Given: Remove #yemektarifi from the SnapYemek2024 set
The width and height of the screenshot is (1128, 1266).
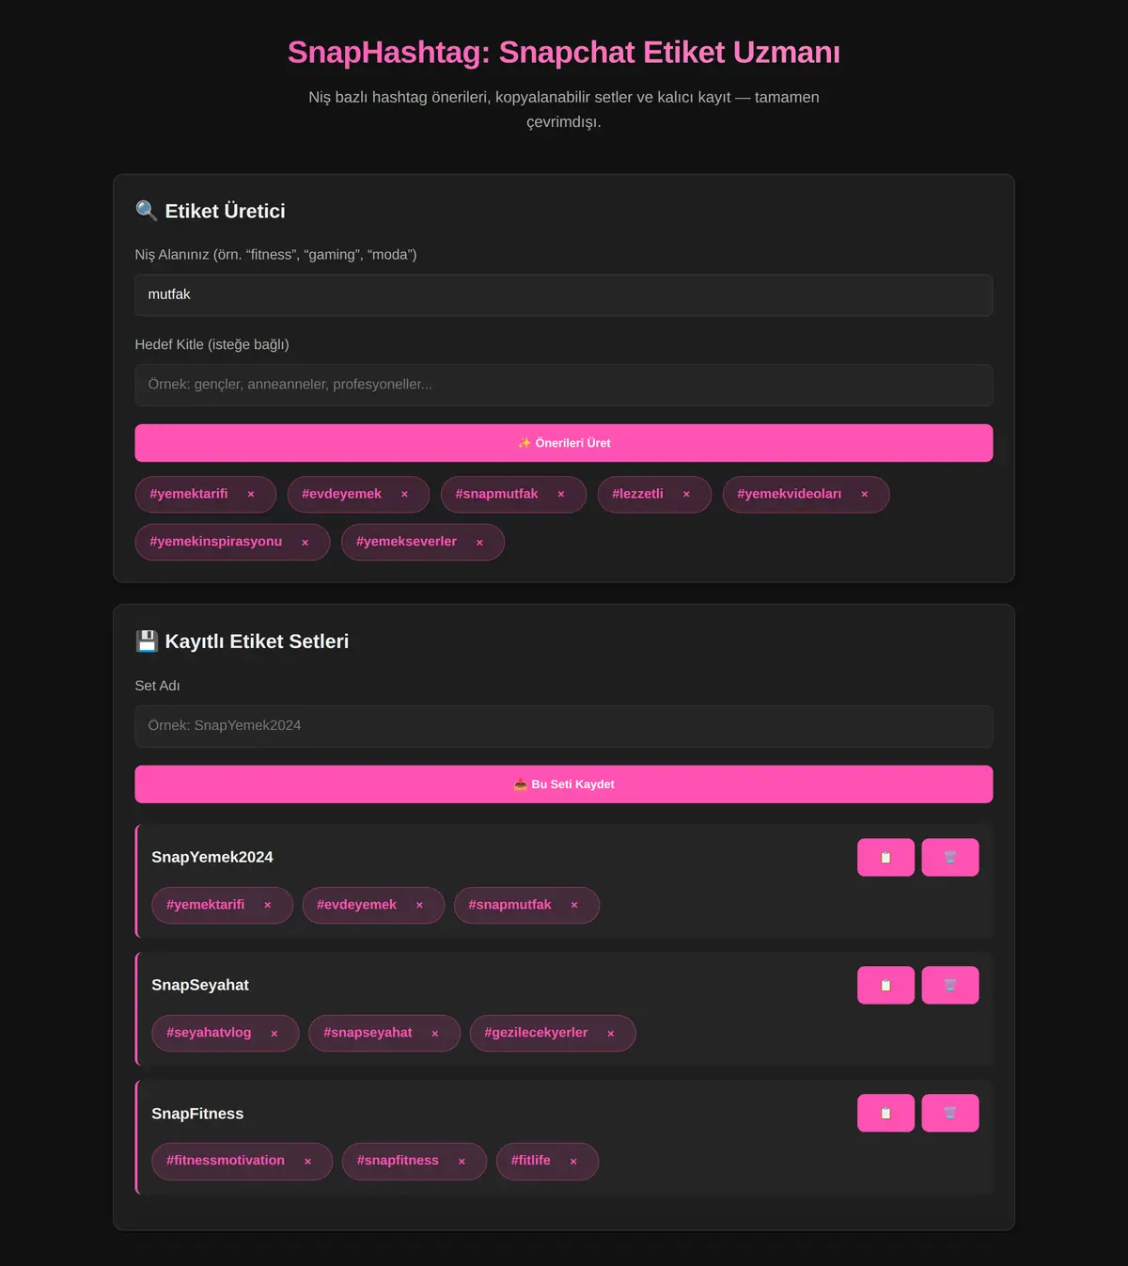Looking at the screenshot, I should point(268,906).
